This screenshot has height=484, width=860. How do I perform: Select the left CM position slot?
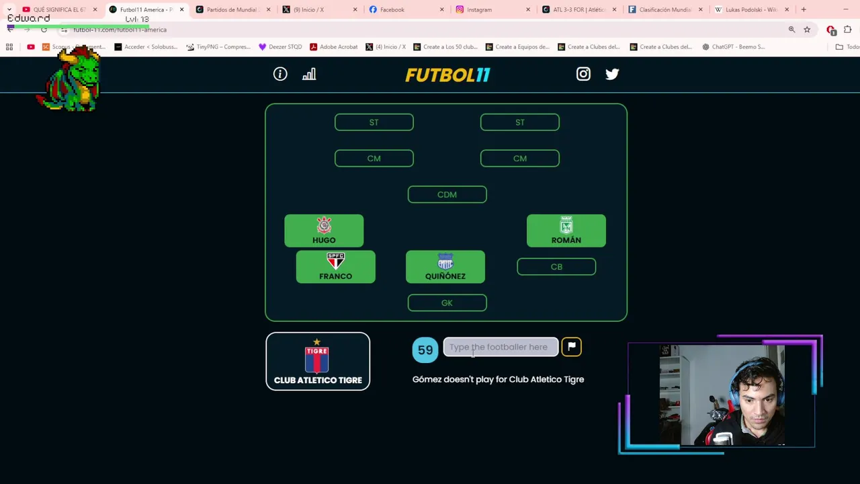point(374,159)
